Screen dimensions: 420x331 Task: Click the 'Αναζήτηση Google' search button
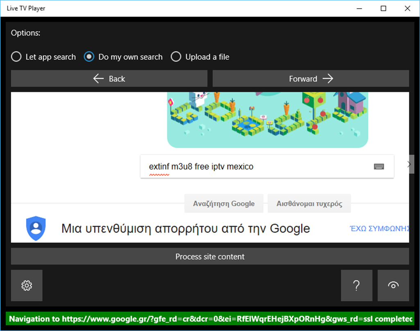point(224,204)
